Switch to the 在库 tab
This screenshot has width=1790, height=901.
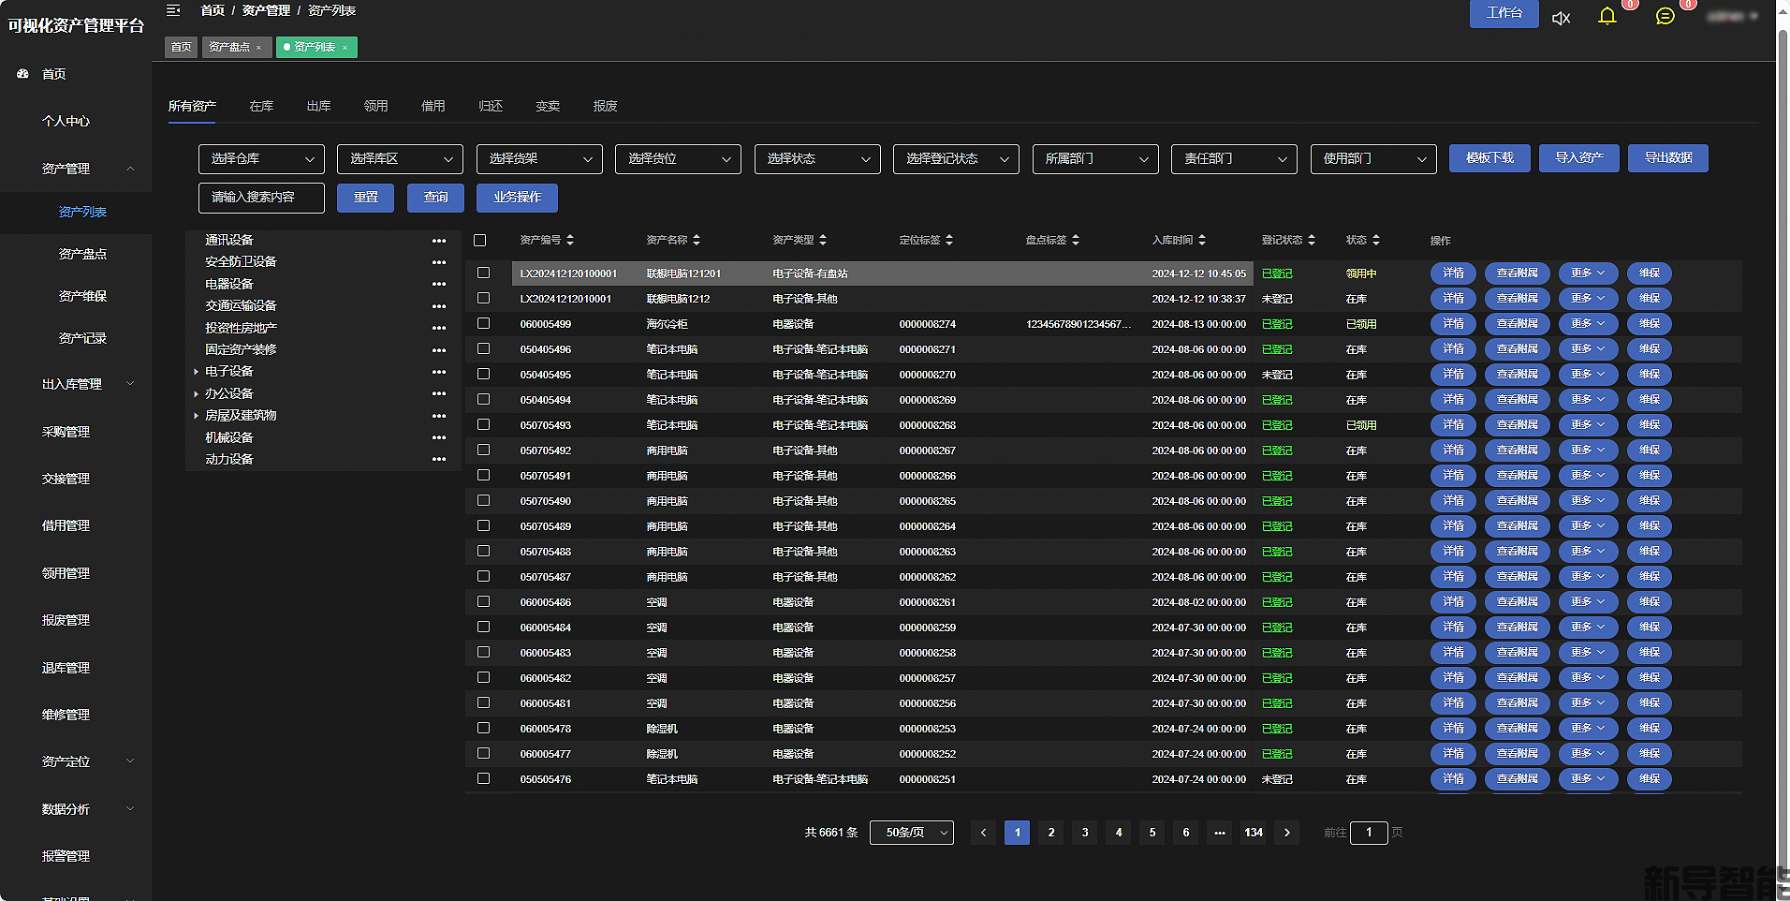(x=261, y=106)
